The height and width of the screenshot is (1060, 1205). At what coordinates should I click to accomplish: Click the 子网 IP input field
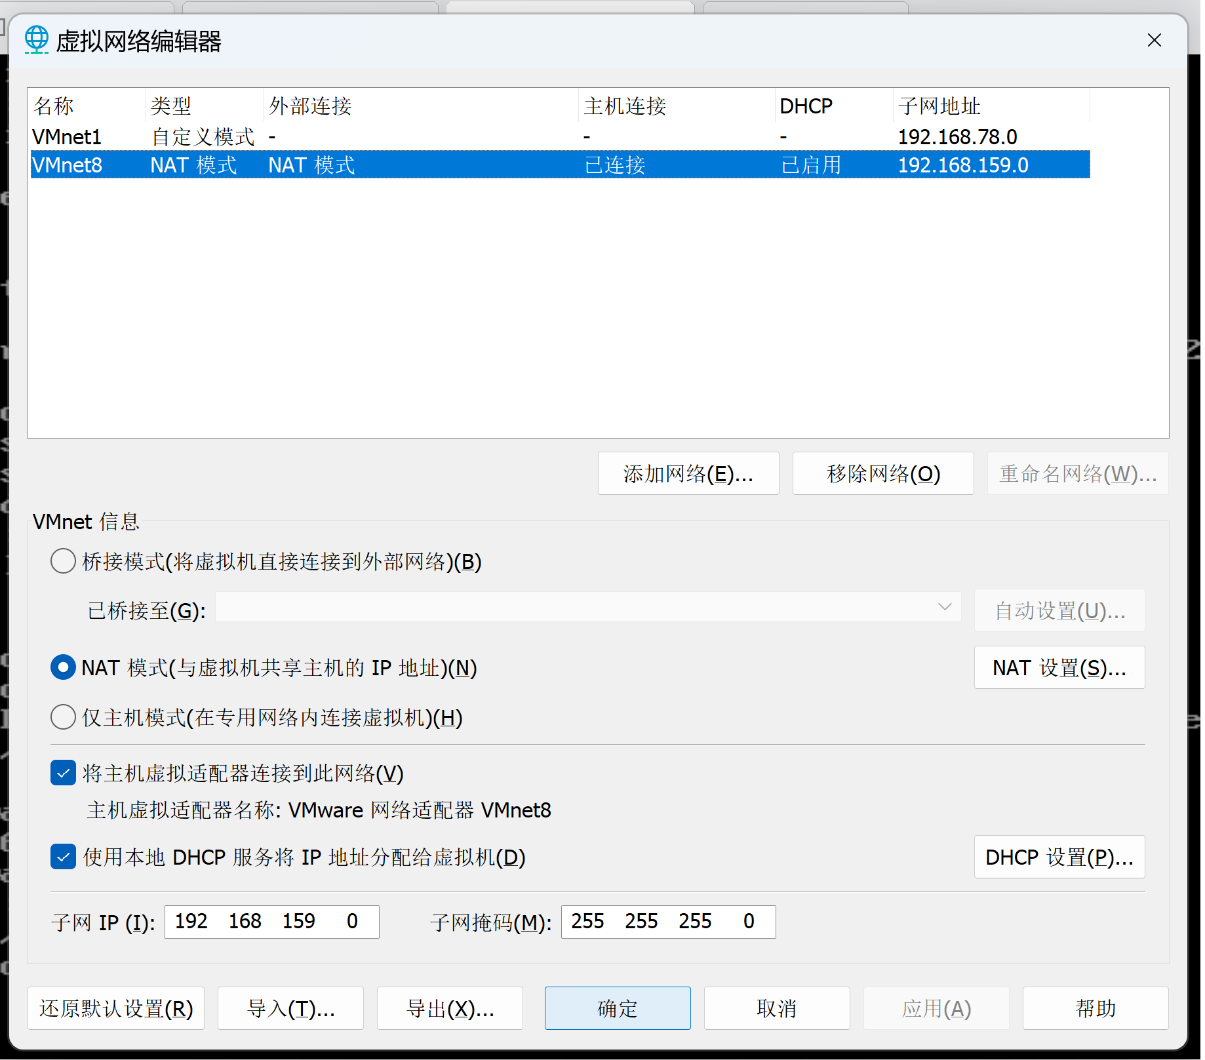(x=271, y=922)
